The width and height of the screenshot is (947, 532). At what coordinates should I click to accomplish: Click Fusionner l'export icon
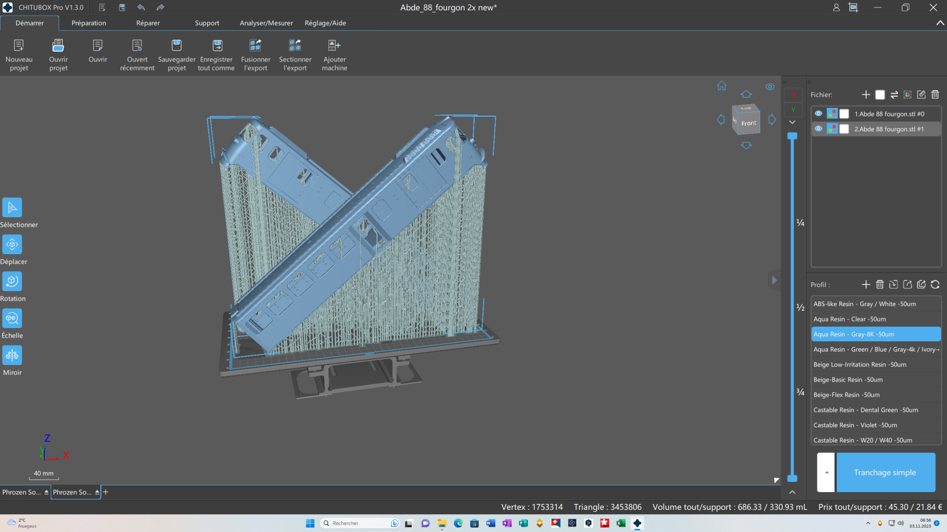pos(255,45)
